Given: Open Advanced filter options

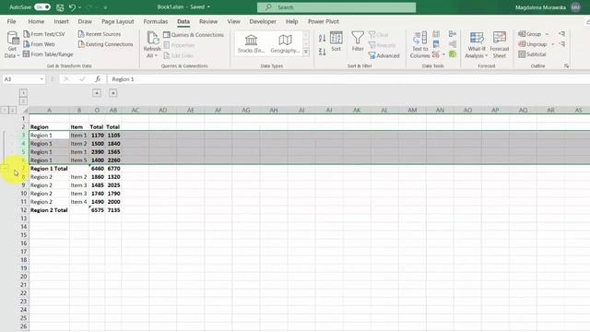Looking at the screenshot, I should (x=383, y=55).
